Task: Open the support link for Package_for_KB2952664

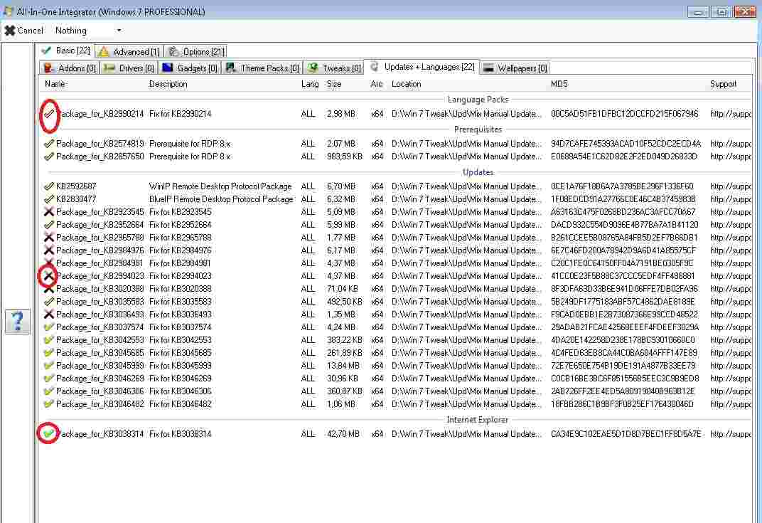Action: tap(731, 225)
